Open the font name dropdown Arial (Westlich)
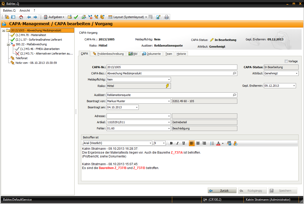304x204 pixels. coord(151,143)
